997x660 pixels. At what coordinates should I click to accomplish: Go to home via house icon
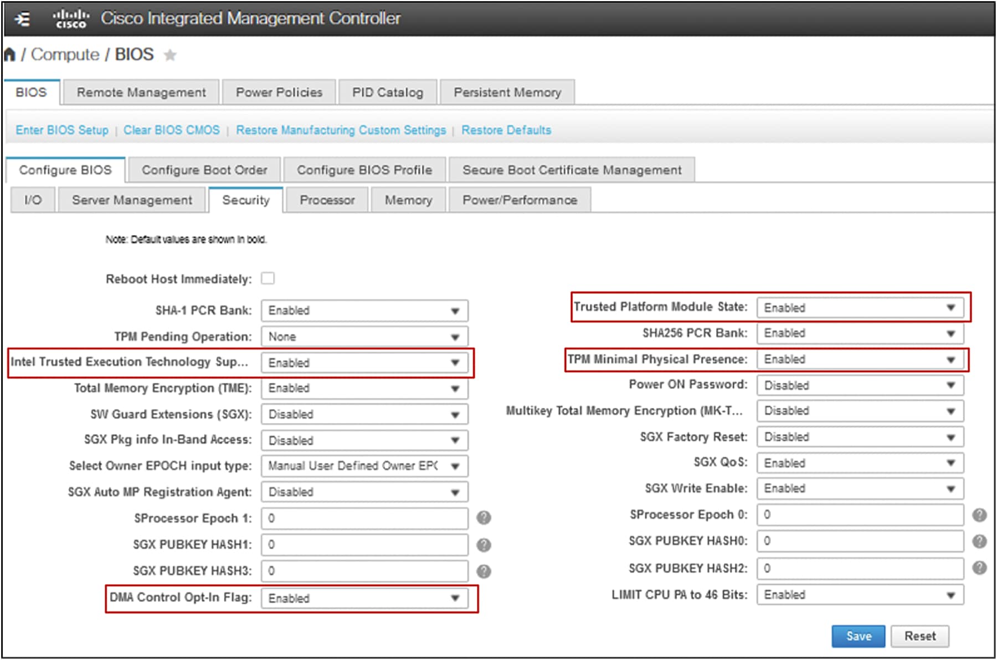9,54
